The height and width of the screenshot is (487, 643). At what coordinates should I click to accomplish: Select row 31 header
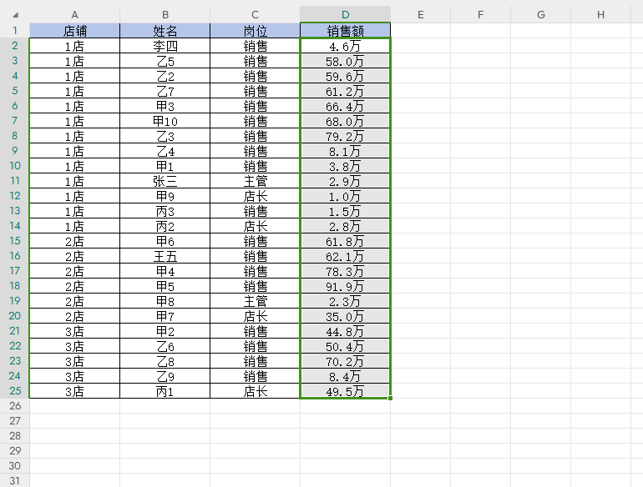15,480
